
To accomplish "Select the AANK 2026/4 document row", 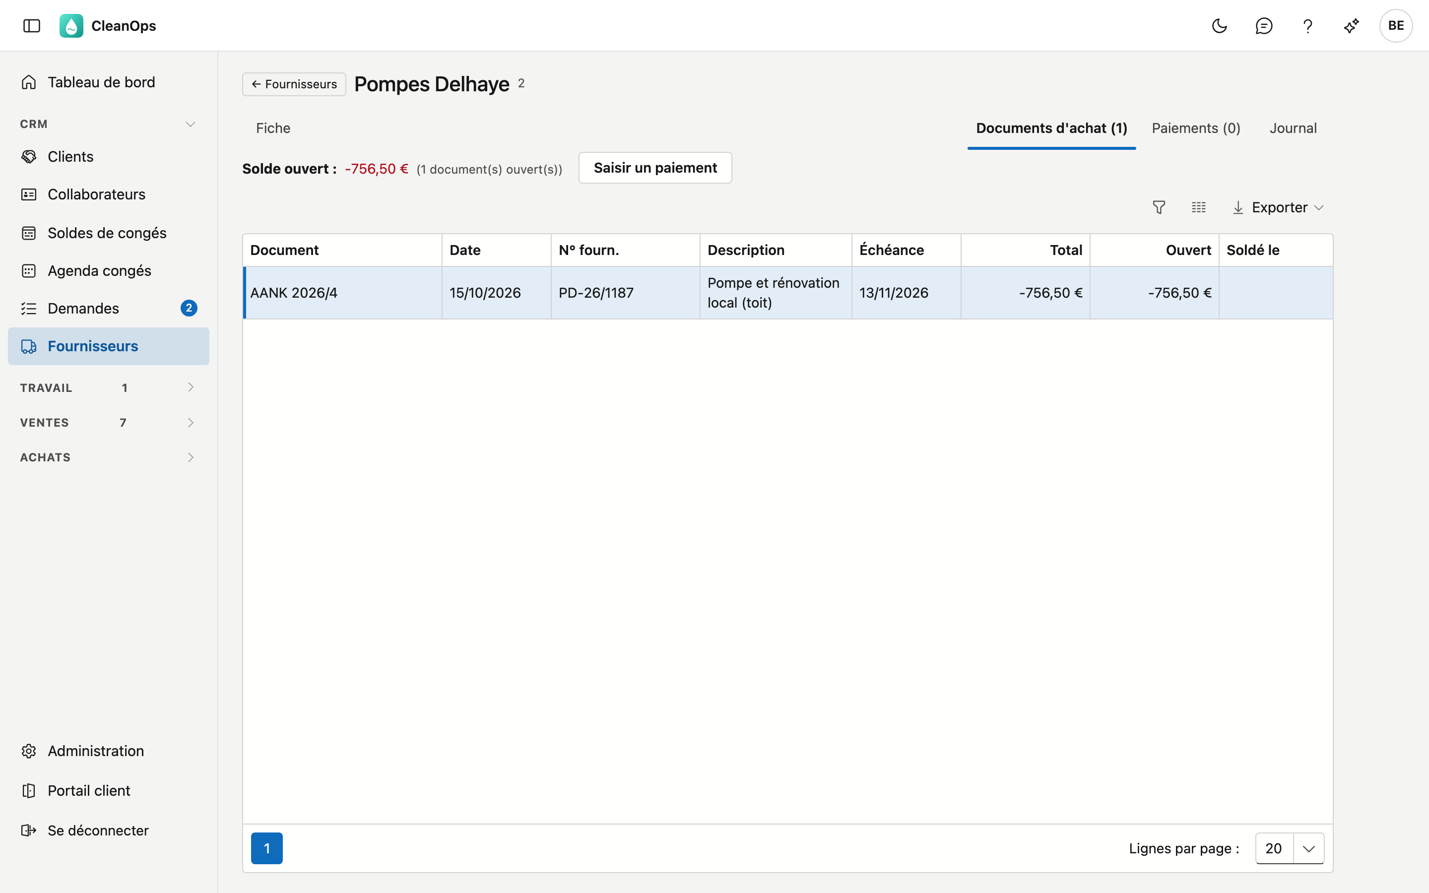I will [x=788, y=293].
